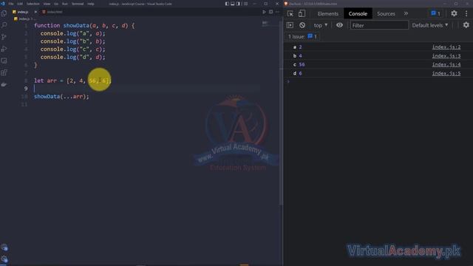Open index.js:3 source link
The image size is (473, 266).
[446, 56]
